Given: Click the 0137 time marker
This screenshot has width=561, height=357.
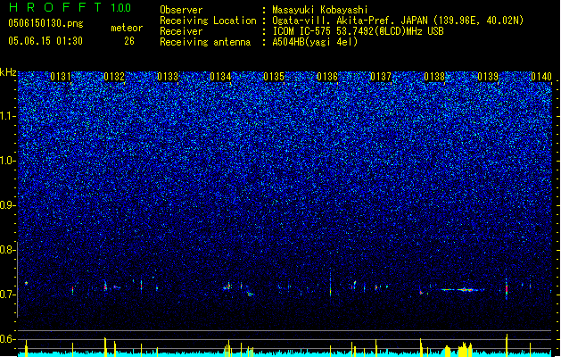Looking at the screenshot, I should [381, 77].
